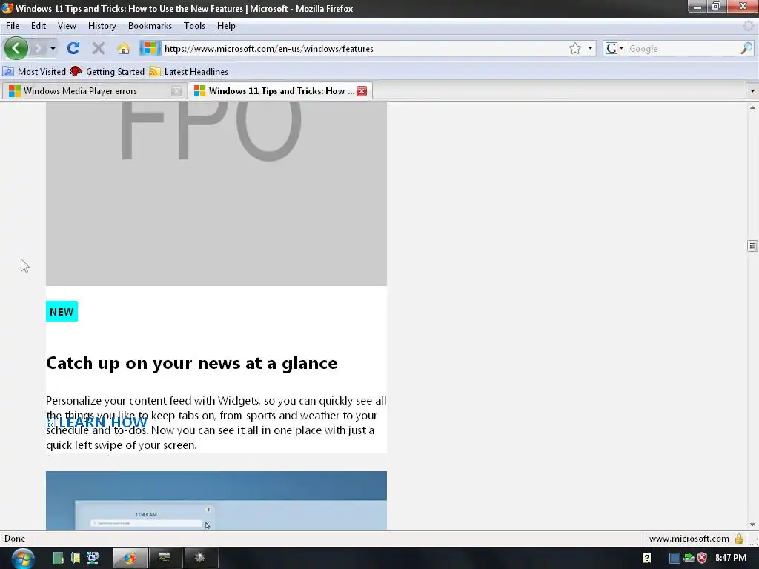759x569 pixels.
Task: Click the FPO placeholder image
Action: (216, 193)
